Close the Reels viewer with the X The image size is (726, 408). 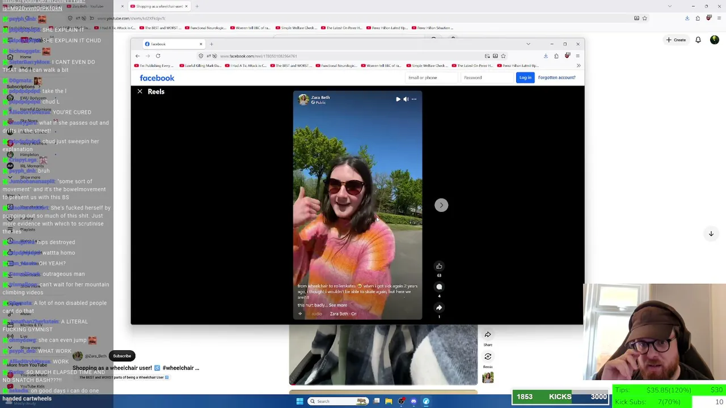(140, 91)
